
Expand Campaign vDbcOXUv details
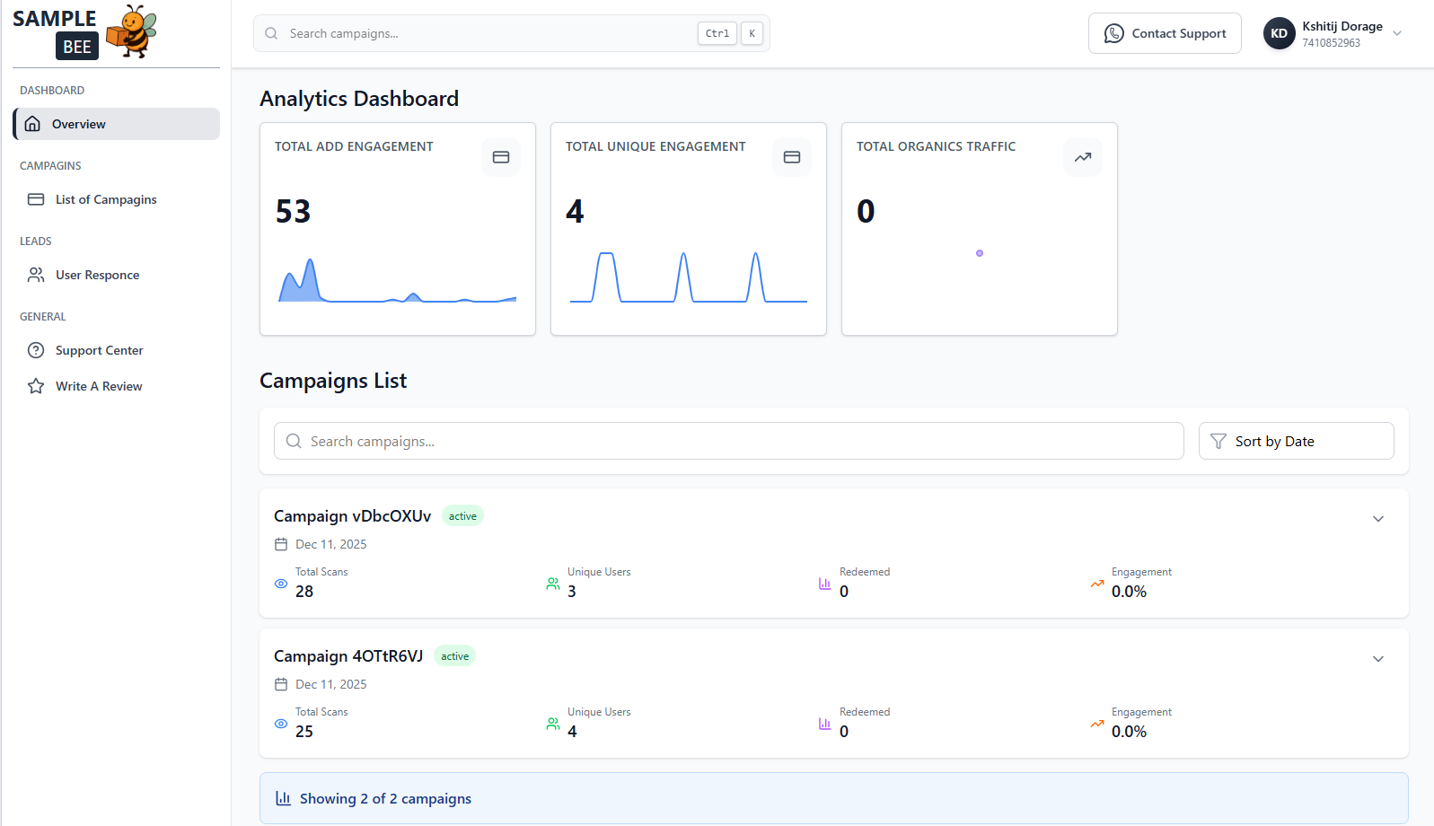(x=1378, y=519)
